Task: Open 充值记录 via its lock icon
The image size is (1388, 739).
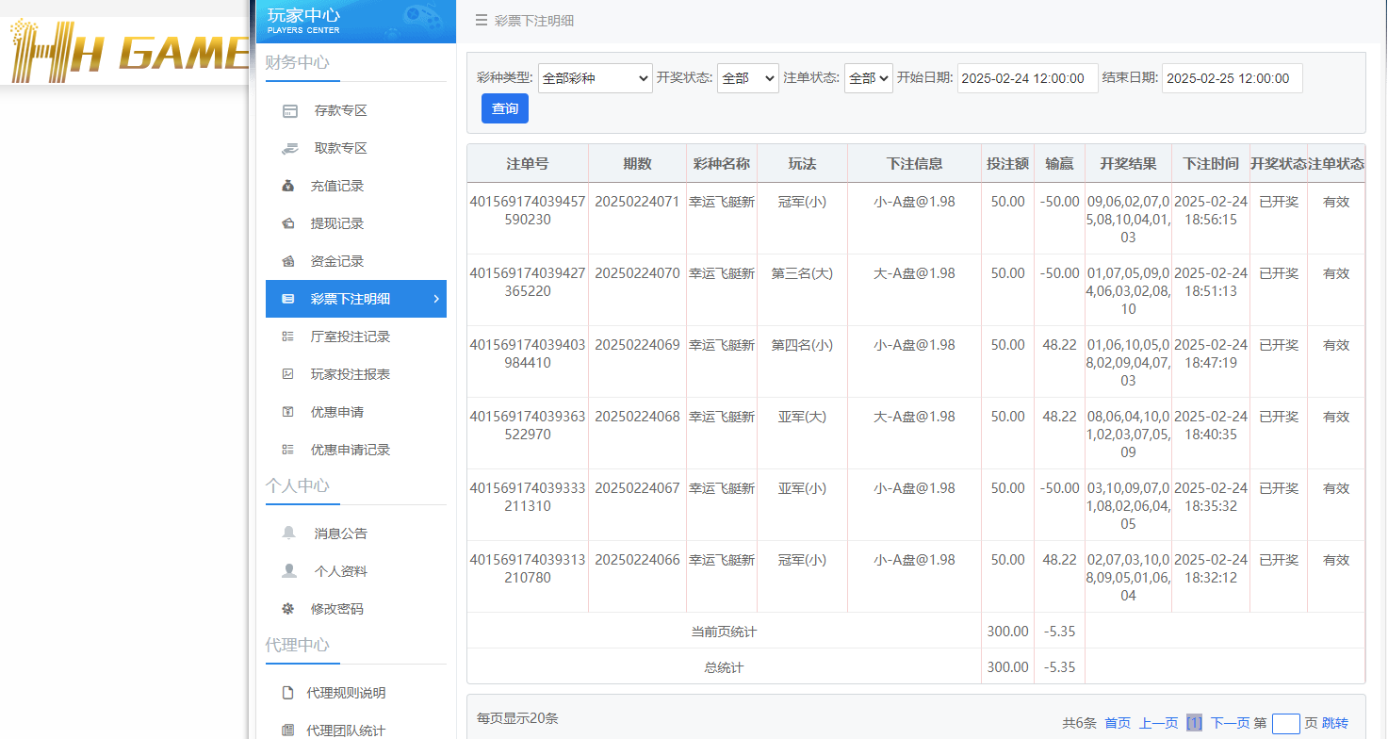Action: (x=288, y=186)
